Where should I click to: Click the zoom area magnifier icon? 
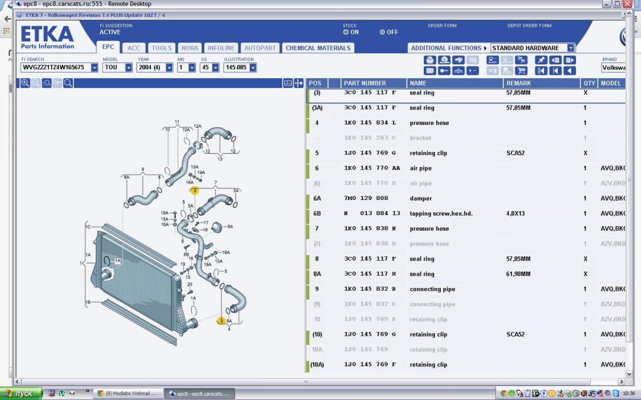tap(46, 83)
